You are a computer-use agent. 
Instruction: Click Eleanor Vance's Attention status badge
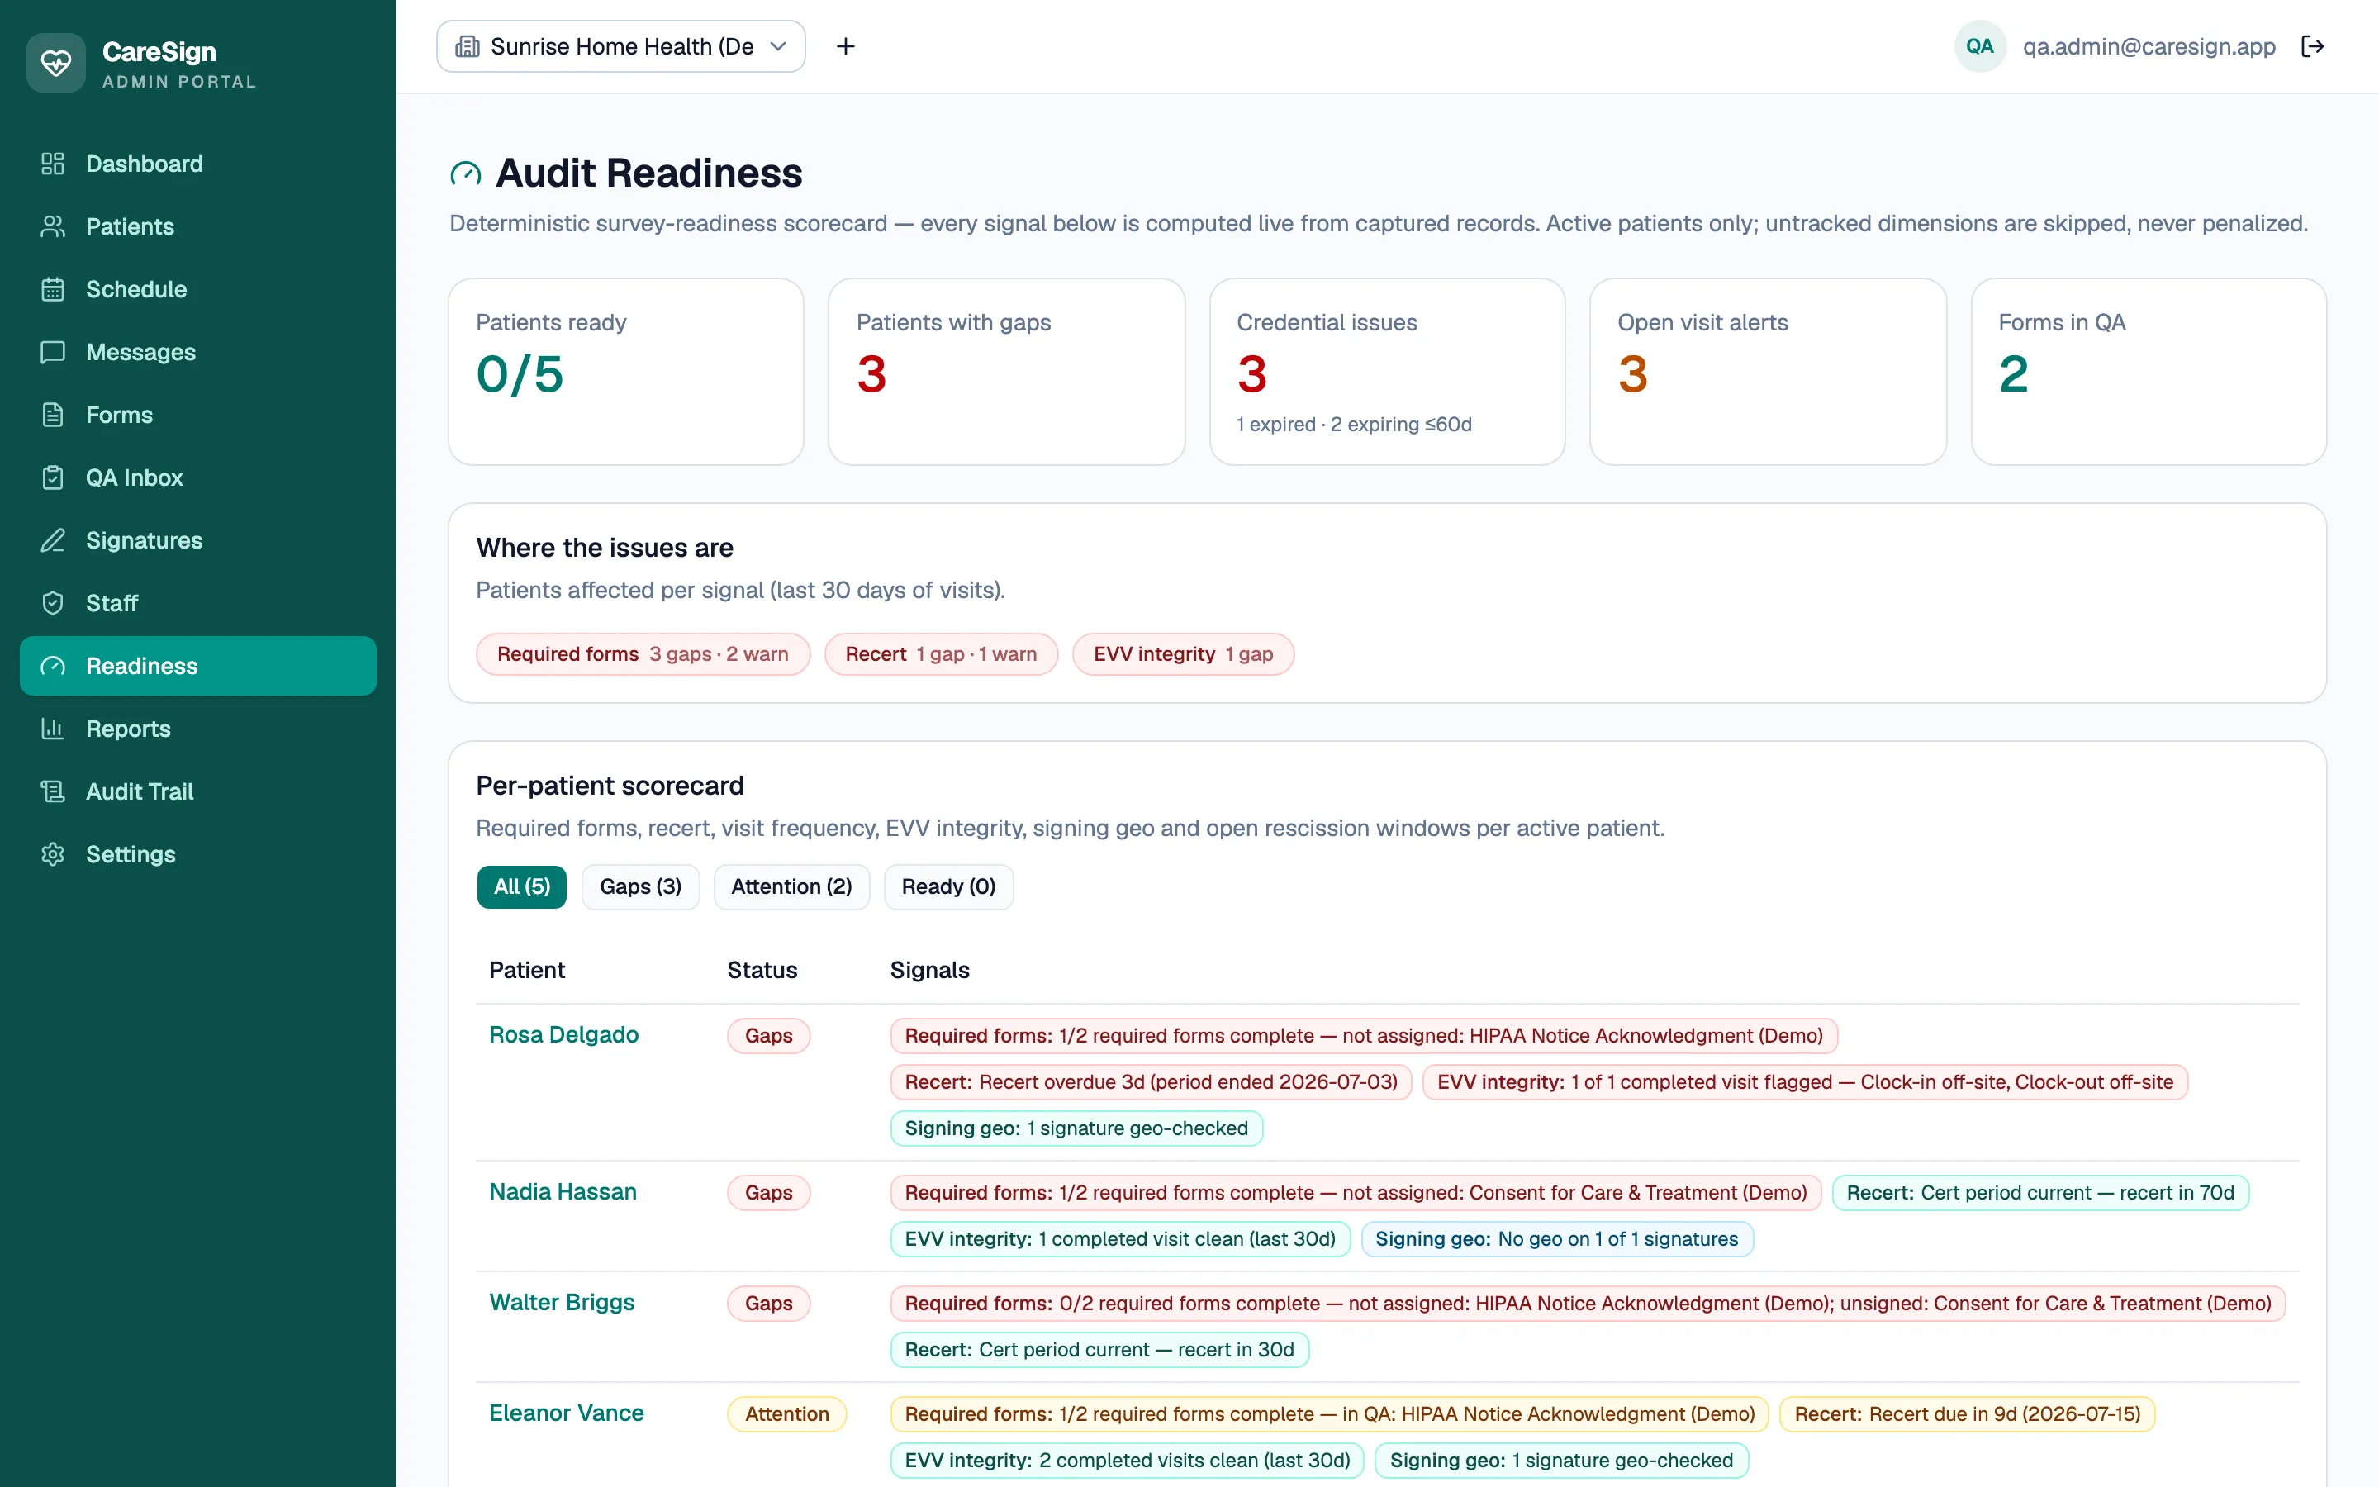coord(786,1414)
